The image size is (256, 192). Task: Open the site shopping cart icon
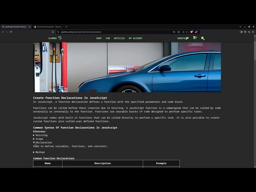pos(195,38)
